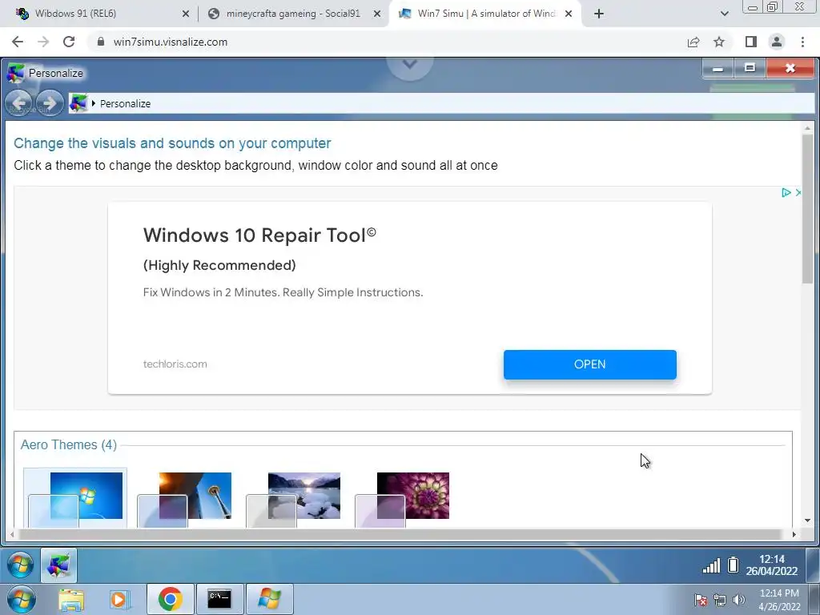This screenshot has width=820, height=615.
Task: Open a new browser tab
Action: pyautogui.click(x=599, y=14)
